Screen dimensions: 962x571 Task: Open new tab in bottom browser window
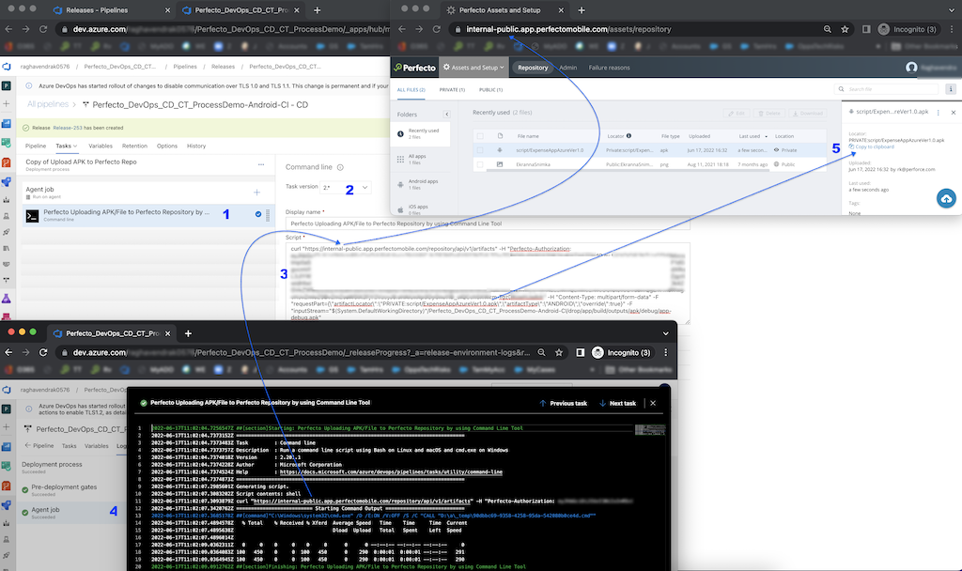(188, 333)
